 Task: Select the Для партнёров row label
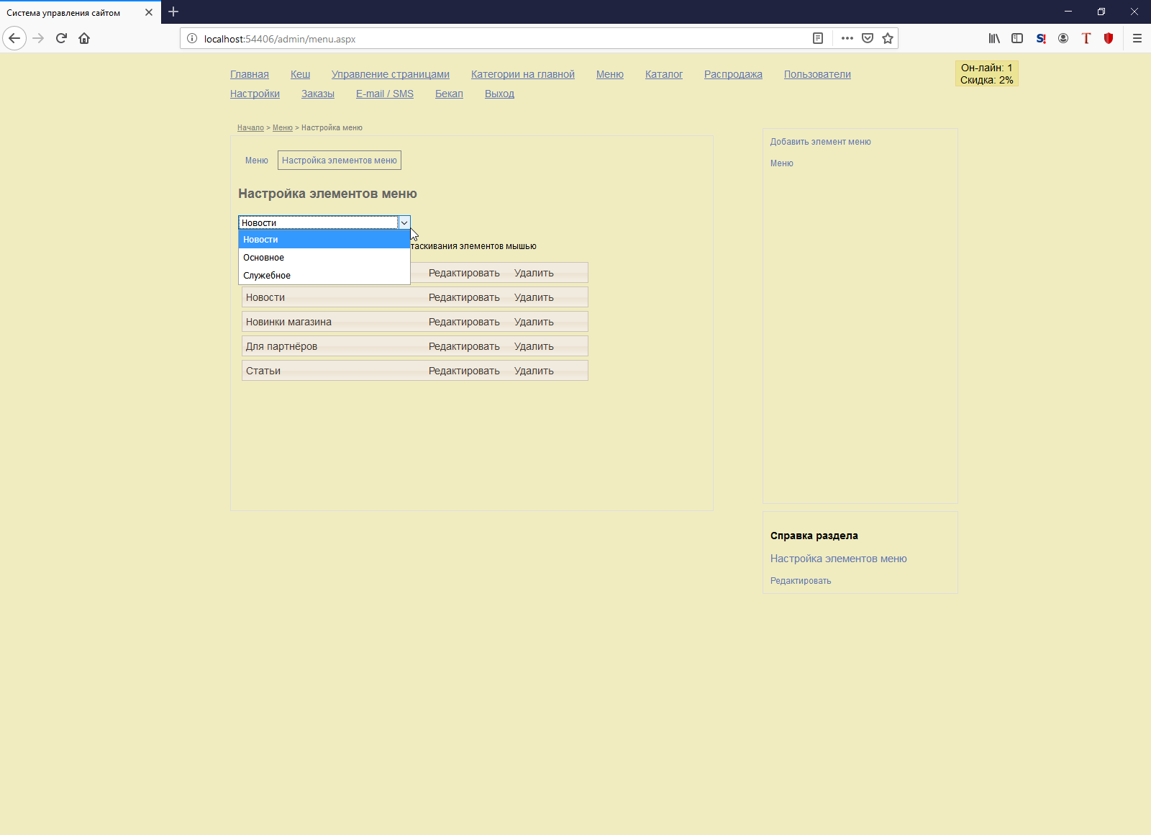click(x=281, y=346)
